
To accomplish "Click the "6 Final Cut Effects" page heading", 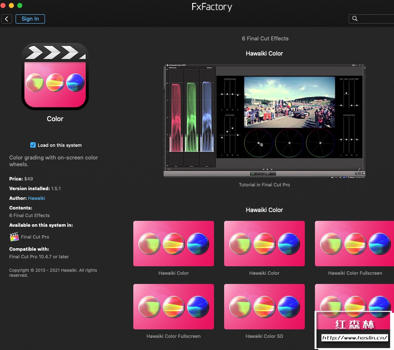I will tap(265, 38).
